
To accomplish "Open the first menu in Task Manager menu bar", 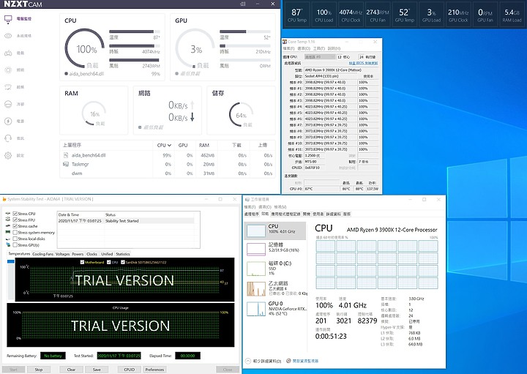I will [250, 207].
